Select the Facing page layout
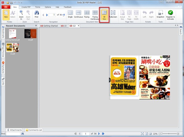 [x=86, y=14]
